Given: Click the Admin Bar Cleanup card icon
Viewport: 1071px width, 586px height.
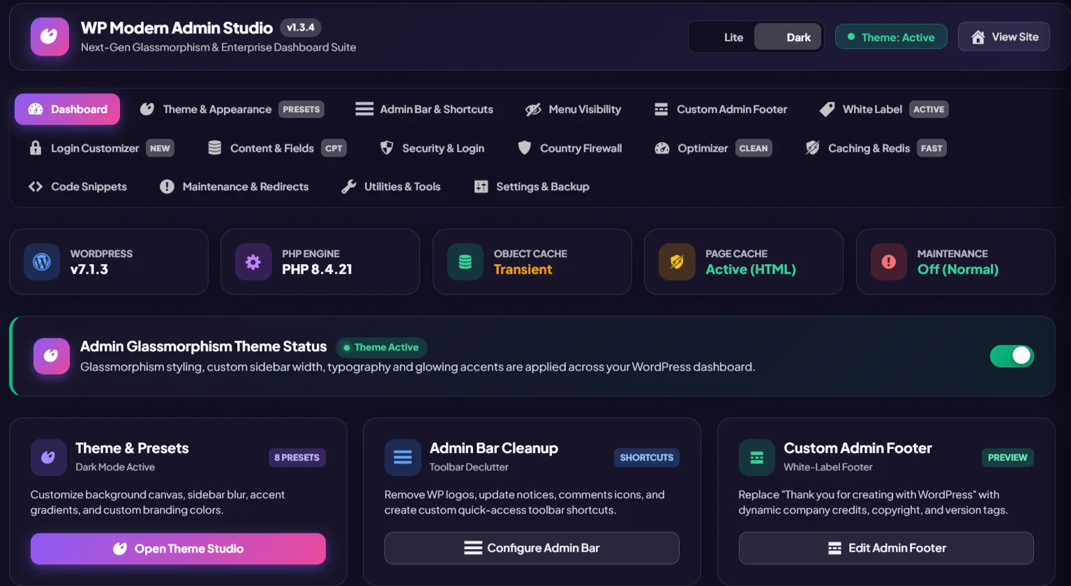Looking at the screenshot, I should (403, 457).
